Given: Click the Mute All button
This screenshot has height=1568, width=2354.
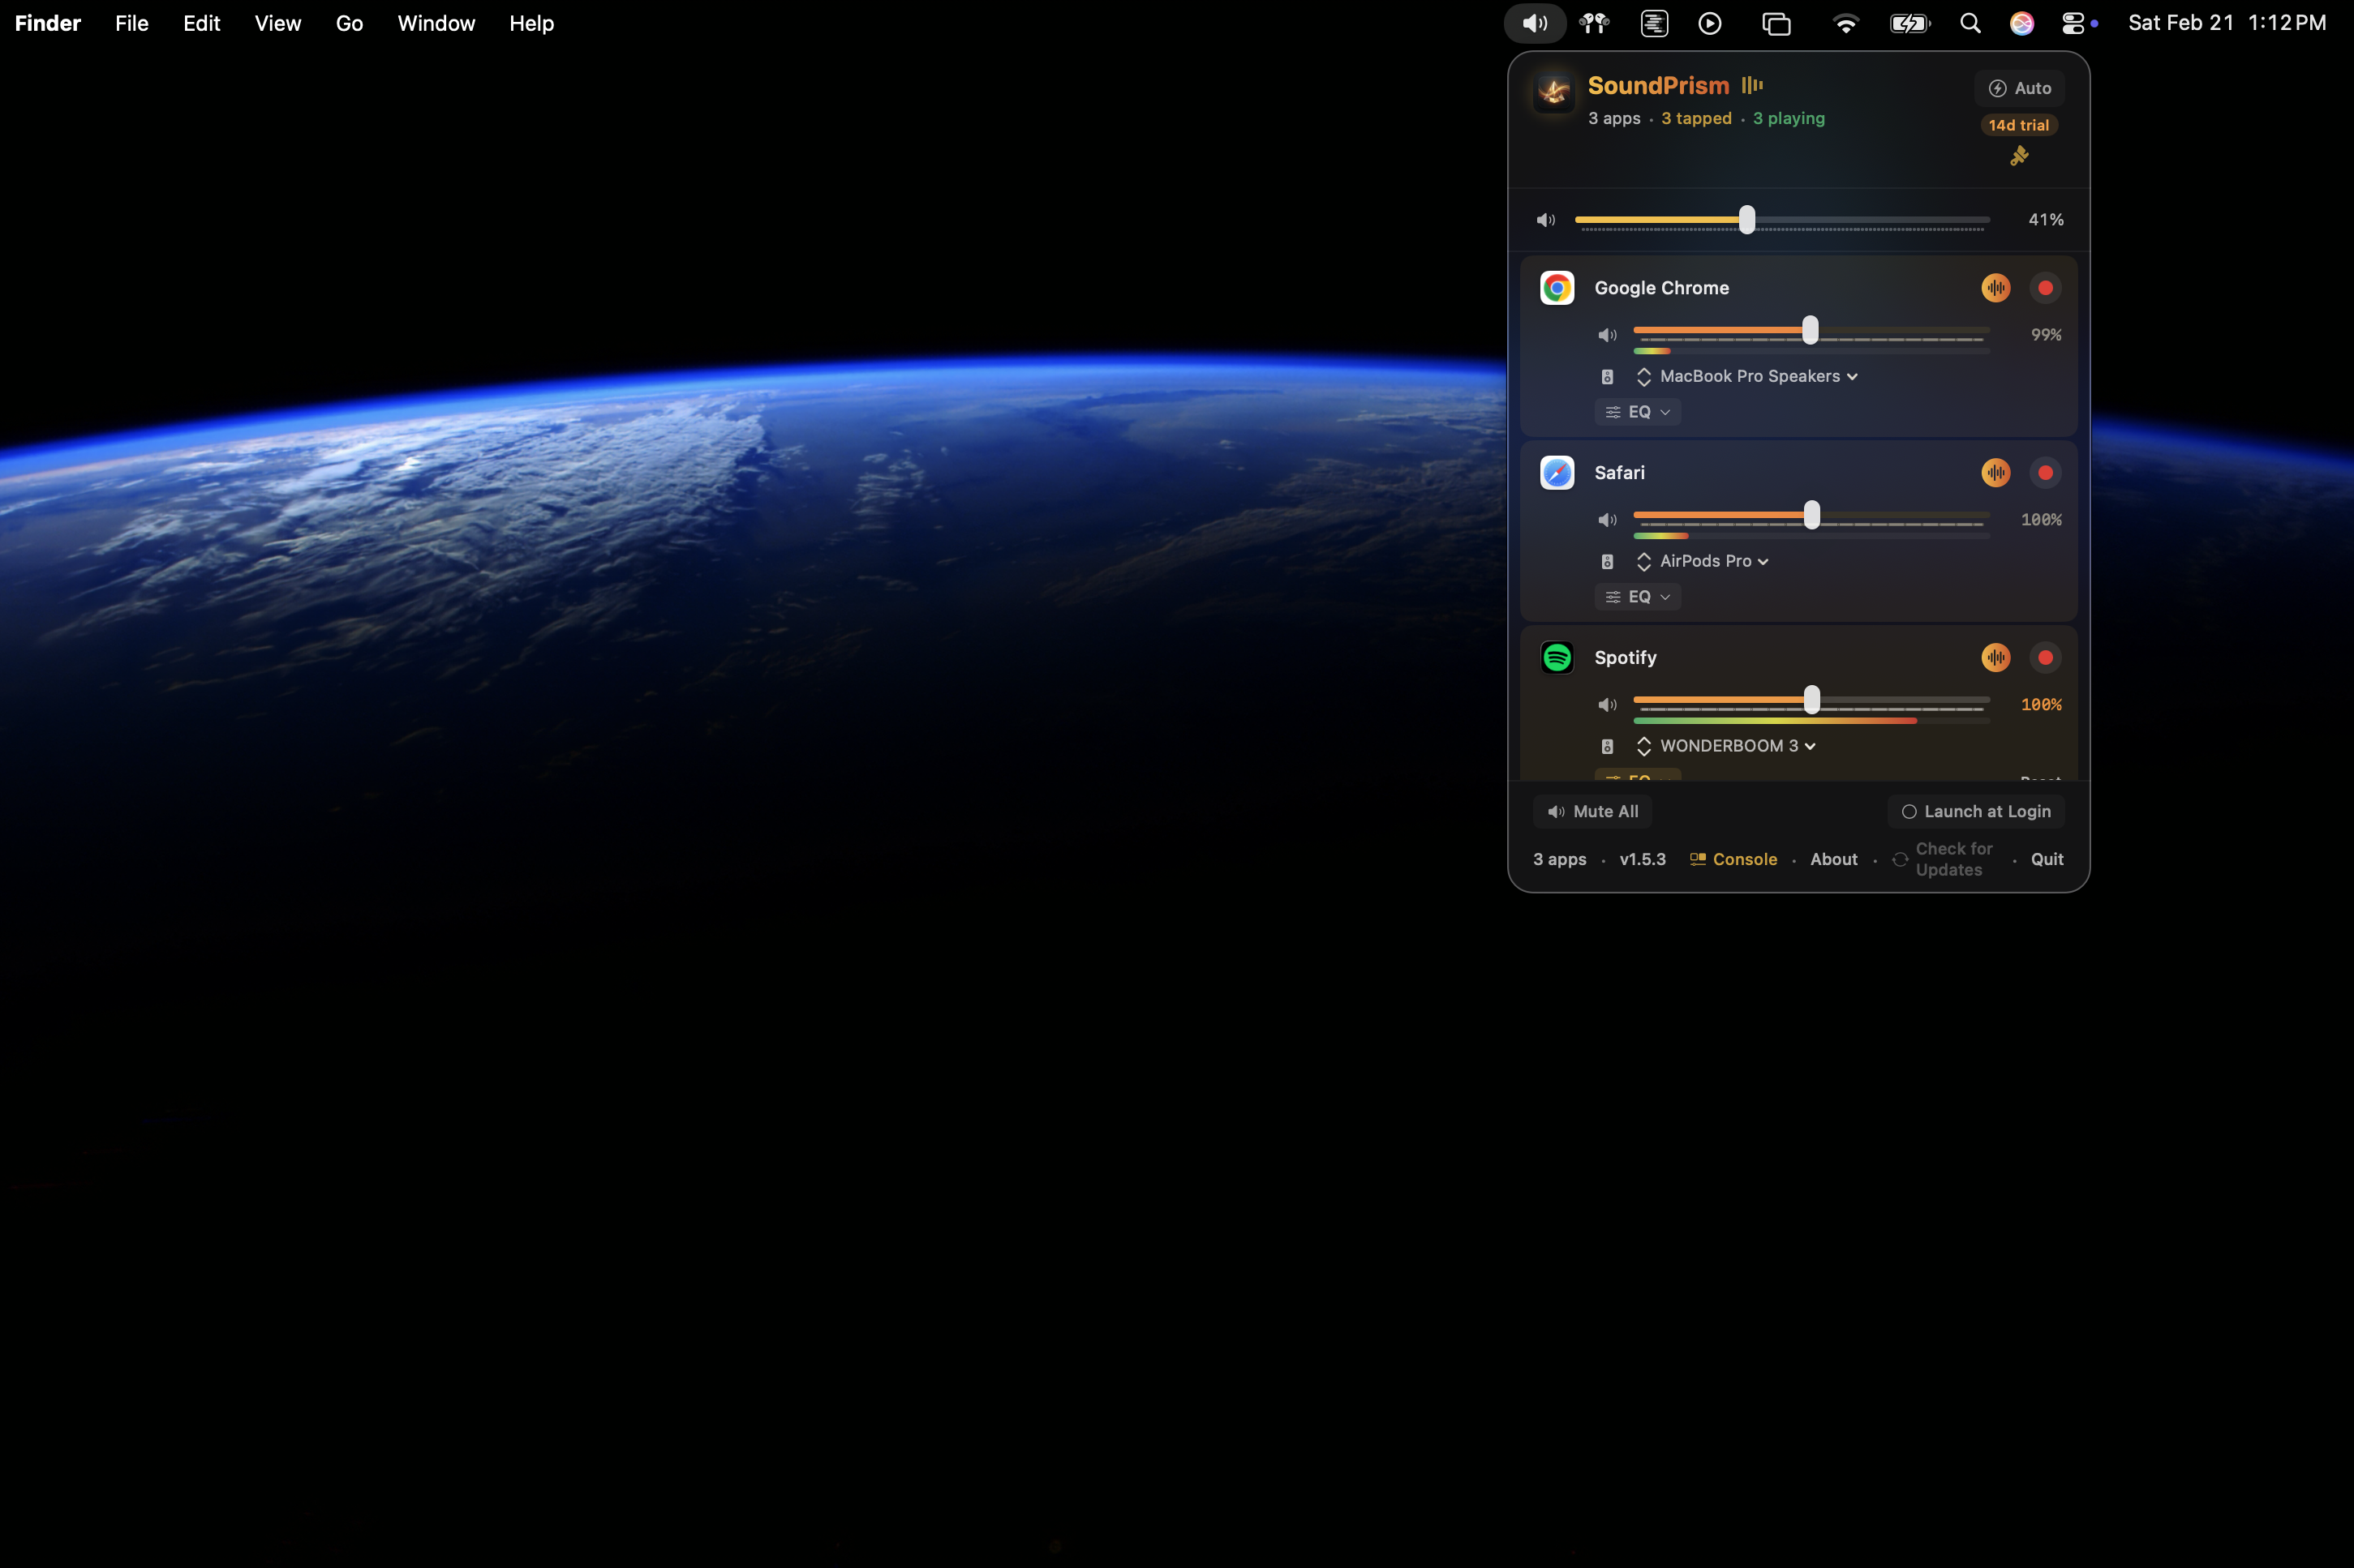Looking at the screenshot, I should tap(1592, 811).
